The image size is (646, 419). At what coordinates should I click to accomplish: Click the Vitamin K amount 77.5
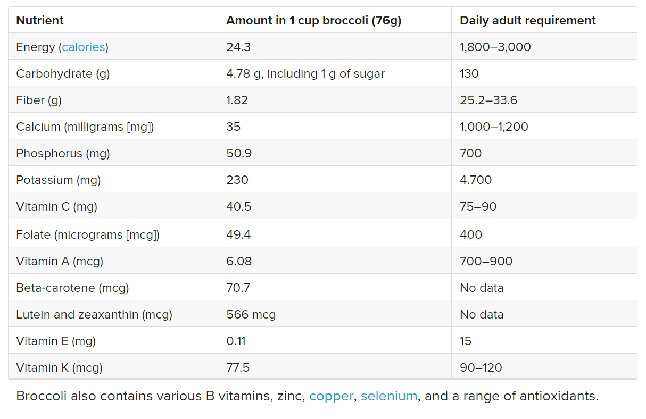coord(238,367)
